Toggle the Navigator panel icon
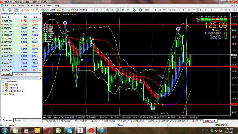This screenshot has width=238, height=134. click(x=27, y=10)
